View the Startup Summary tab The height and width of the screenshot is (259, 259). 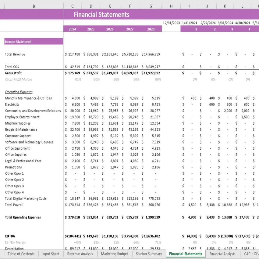(x=148, y=254)
